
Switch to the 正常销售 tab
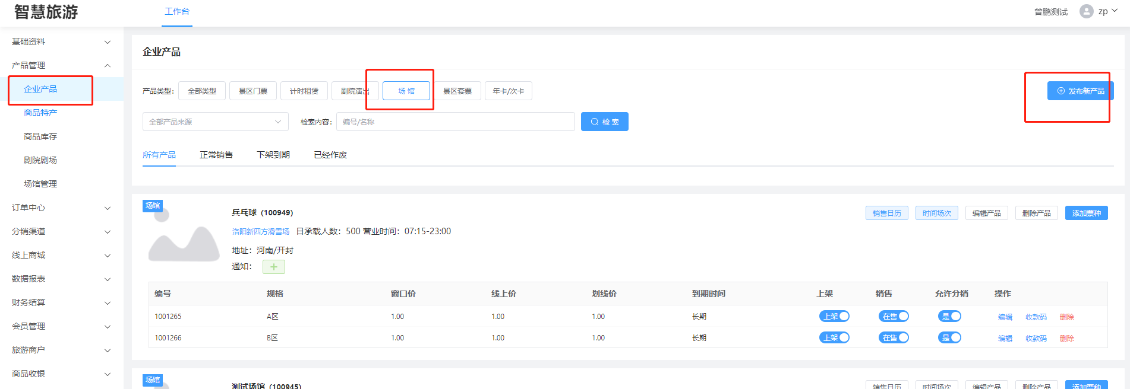(216, 155)
